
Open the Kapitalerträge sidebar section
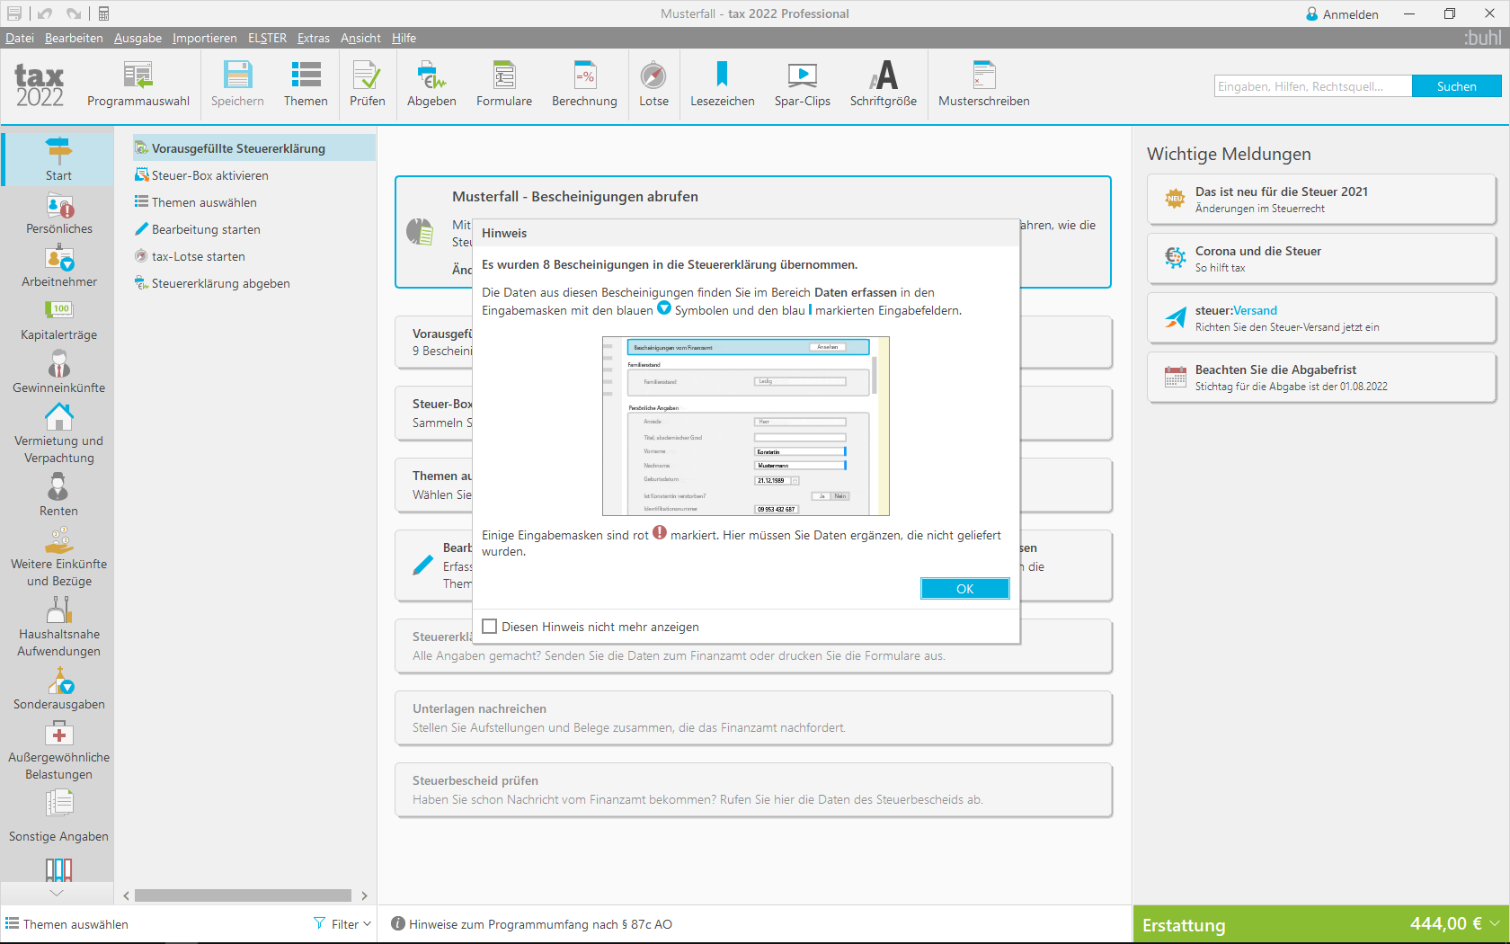click(58, 321)
